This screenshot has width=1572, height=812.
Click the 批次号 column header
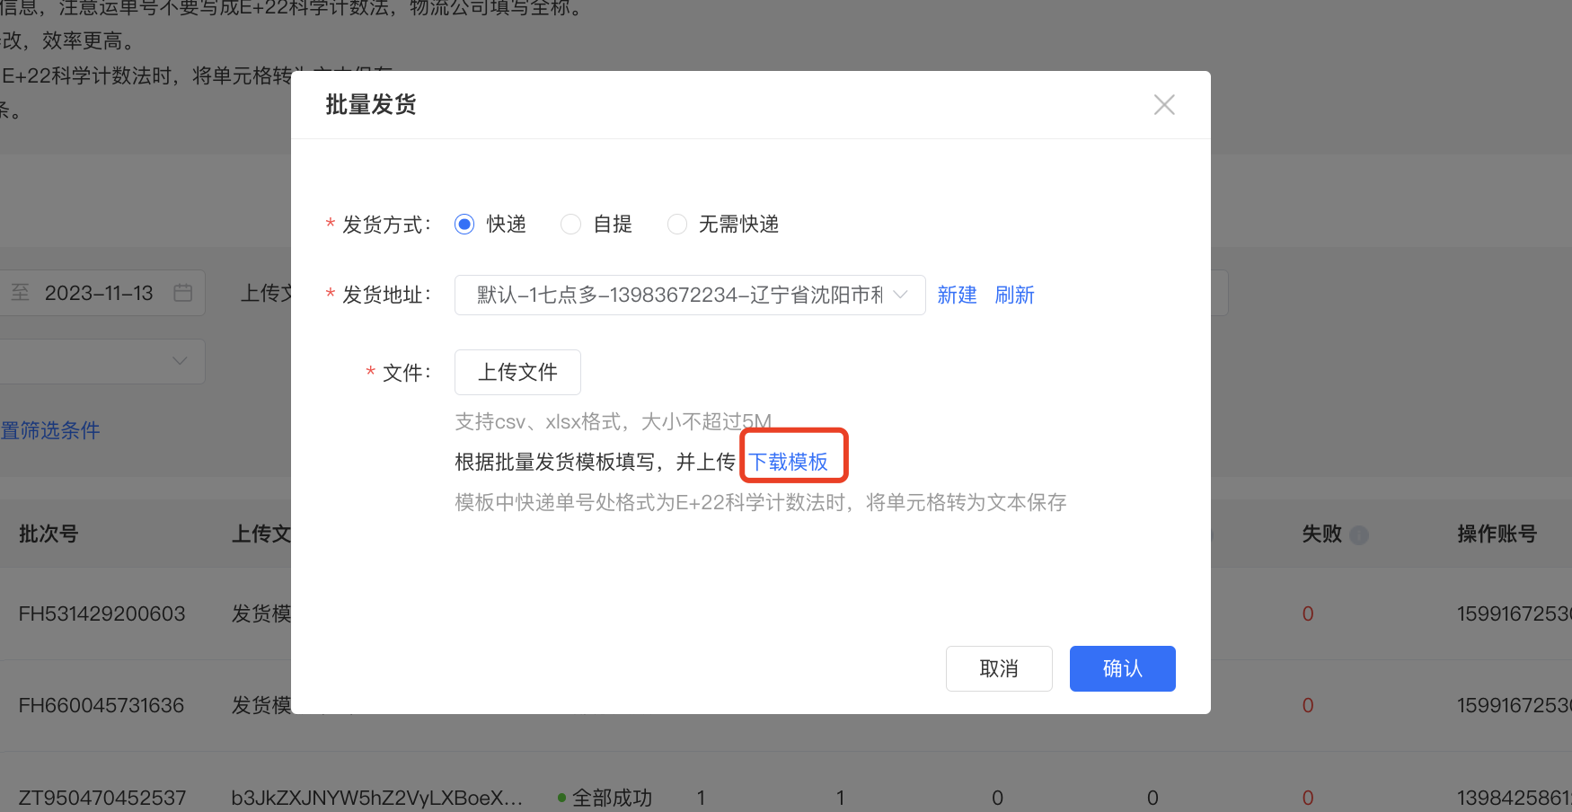(49, 534)
